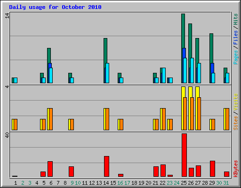The image size is (241, 188).
Task: Select the red KBytes bar for day 25
Action: coord(184,155)
